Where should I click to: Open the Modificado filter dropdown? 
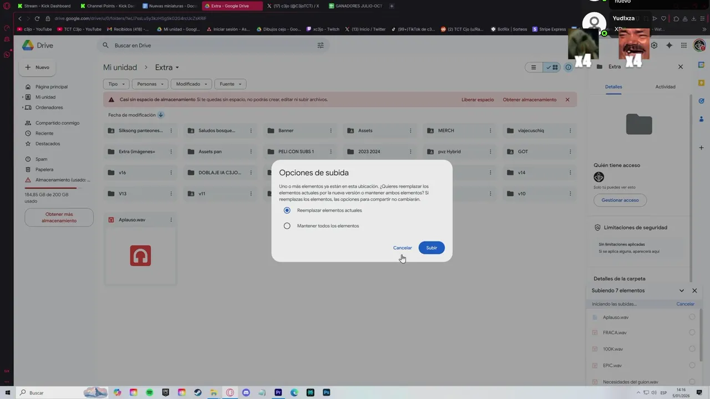pyautogui.click(x=191, y=84)
